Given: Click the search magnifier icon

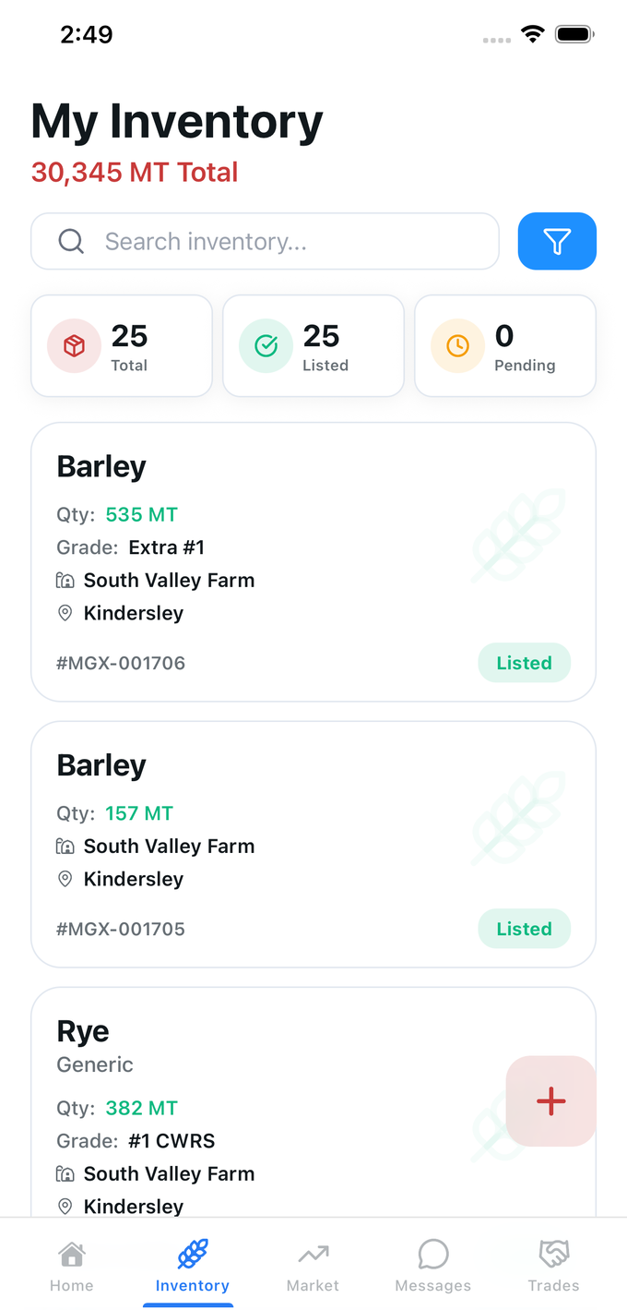Looking at the screenshot, I should [x=71, y=241].
